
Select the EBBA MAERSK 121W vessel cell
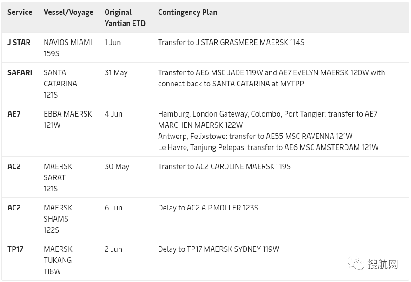point(68,119)
